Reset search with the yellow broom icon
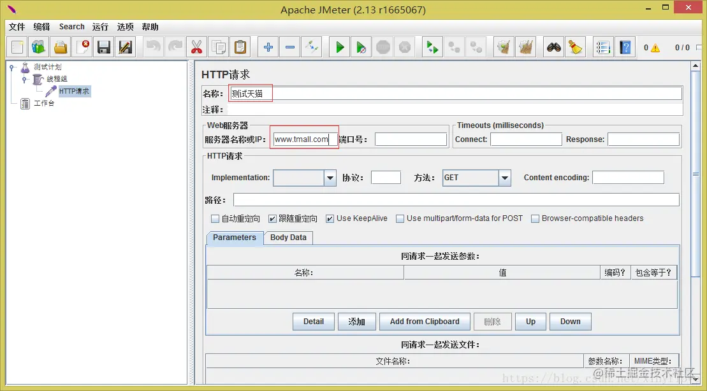Image resolution: width=707 pixels, height=391 pixels. [575, 47]
